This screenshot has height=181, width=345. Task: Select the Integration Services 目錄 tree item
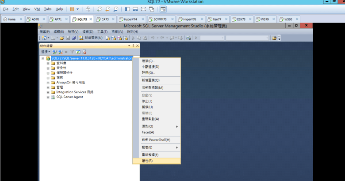[74, 92]
